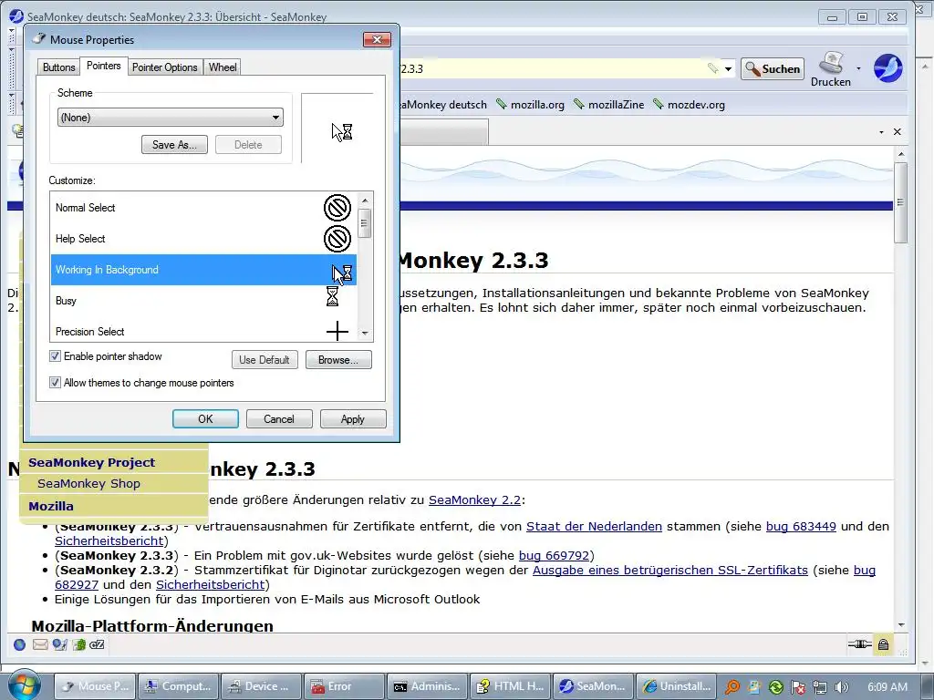This screenshot has height=700, width=934.
Task: Open SeaMonkey Navigator from the status bar
Action: click(x=19, y=644)
